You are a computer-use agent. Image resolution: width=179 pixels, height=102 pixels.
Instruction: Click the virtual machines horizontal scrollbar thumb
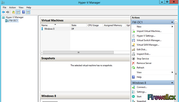click(x=78, y=52)
